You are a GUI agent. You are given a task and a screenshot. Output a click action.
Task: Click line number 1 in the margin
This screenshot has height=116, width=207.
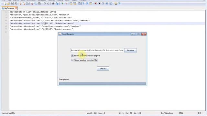[x=6, y=12]
